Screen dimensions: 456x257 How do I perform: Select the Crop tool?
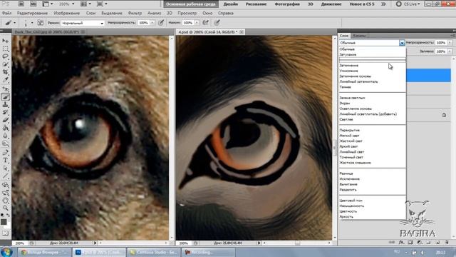[5, 71]
